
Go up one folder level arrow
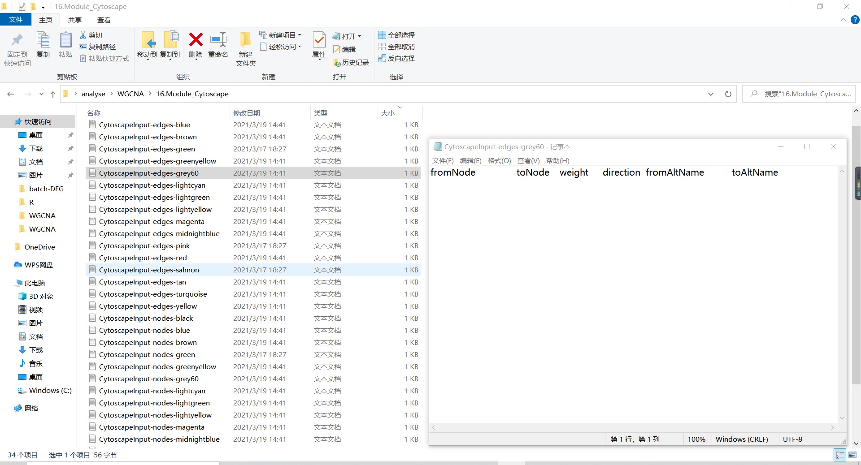[53, 94]
